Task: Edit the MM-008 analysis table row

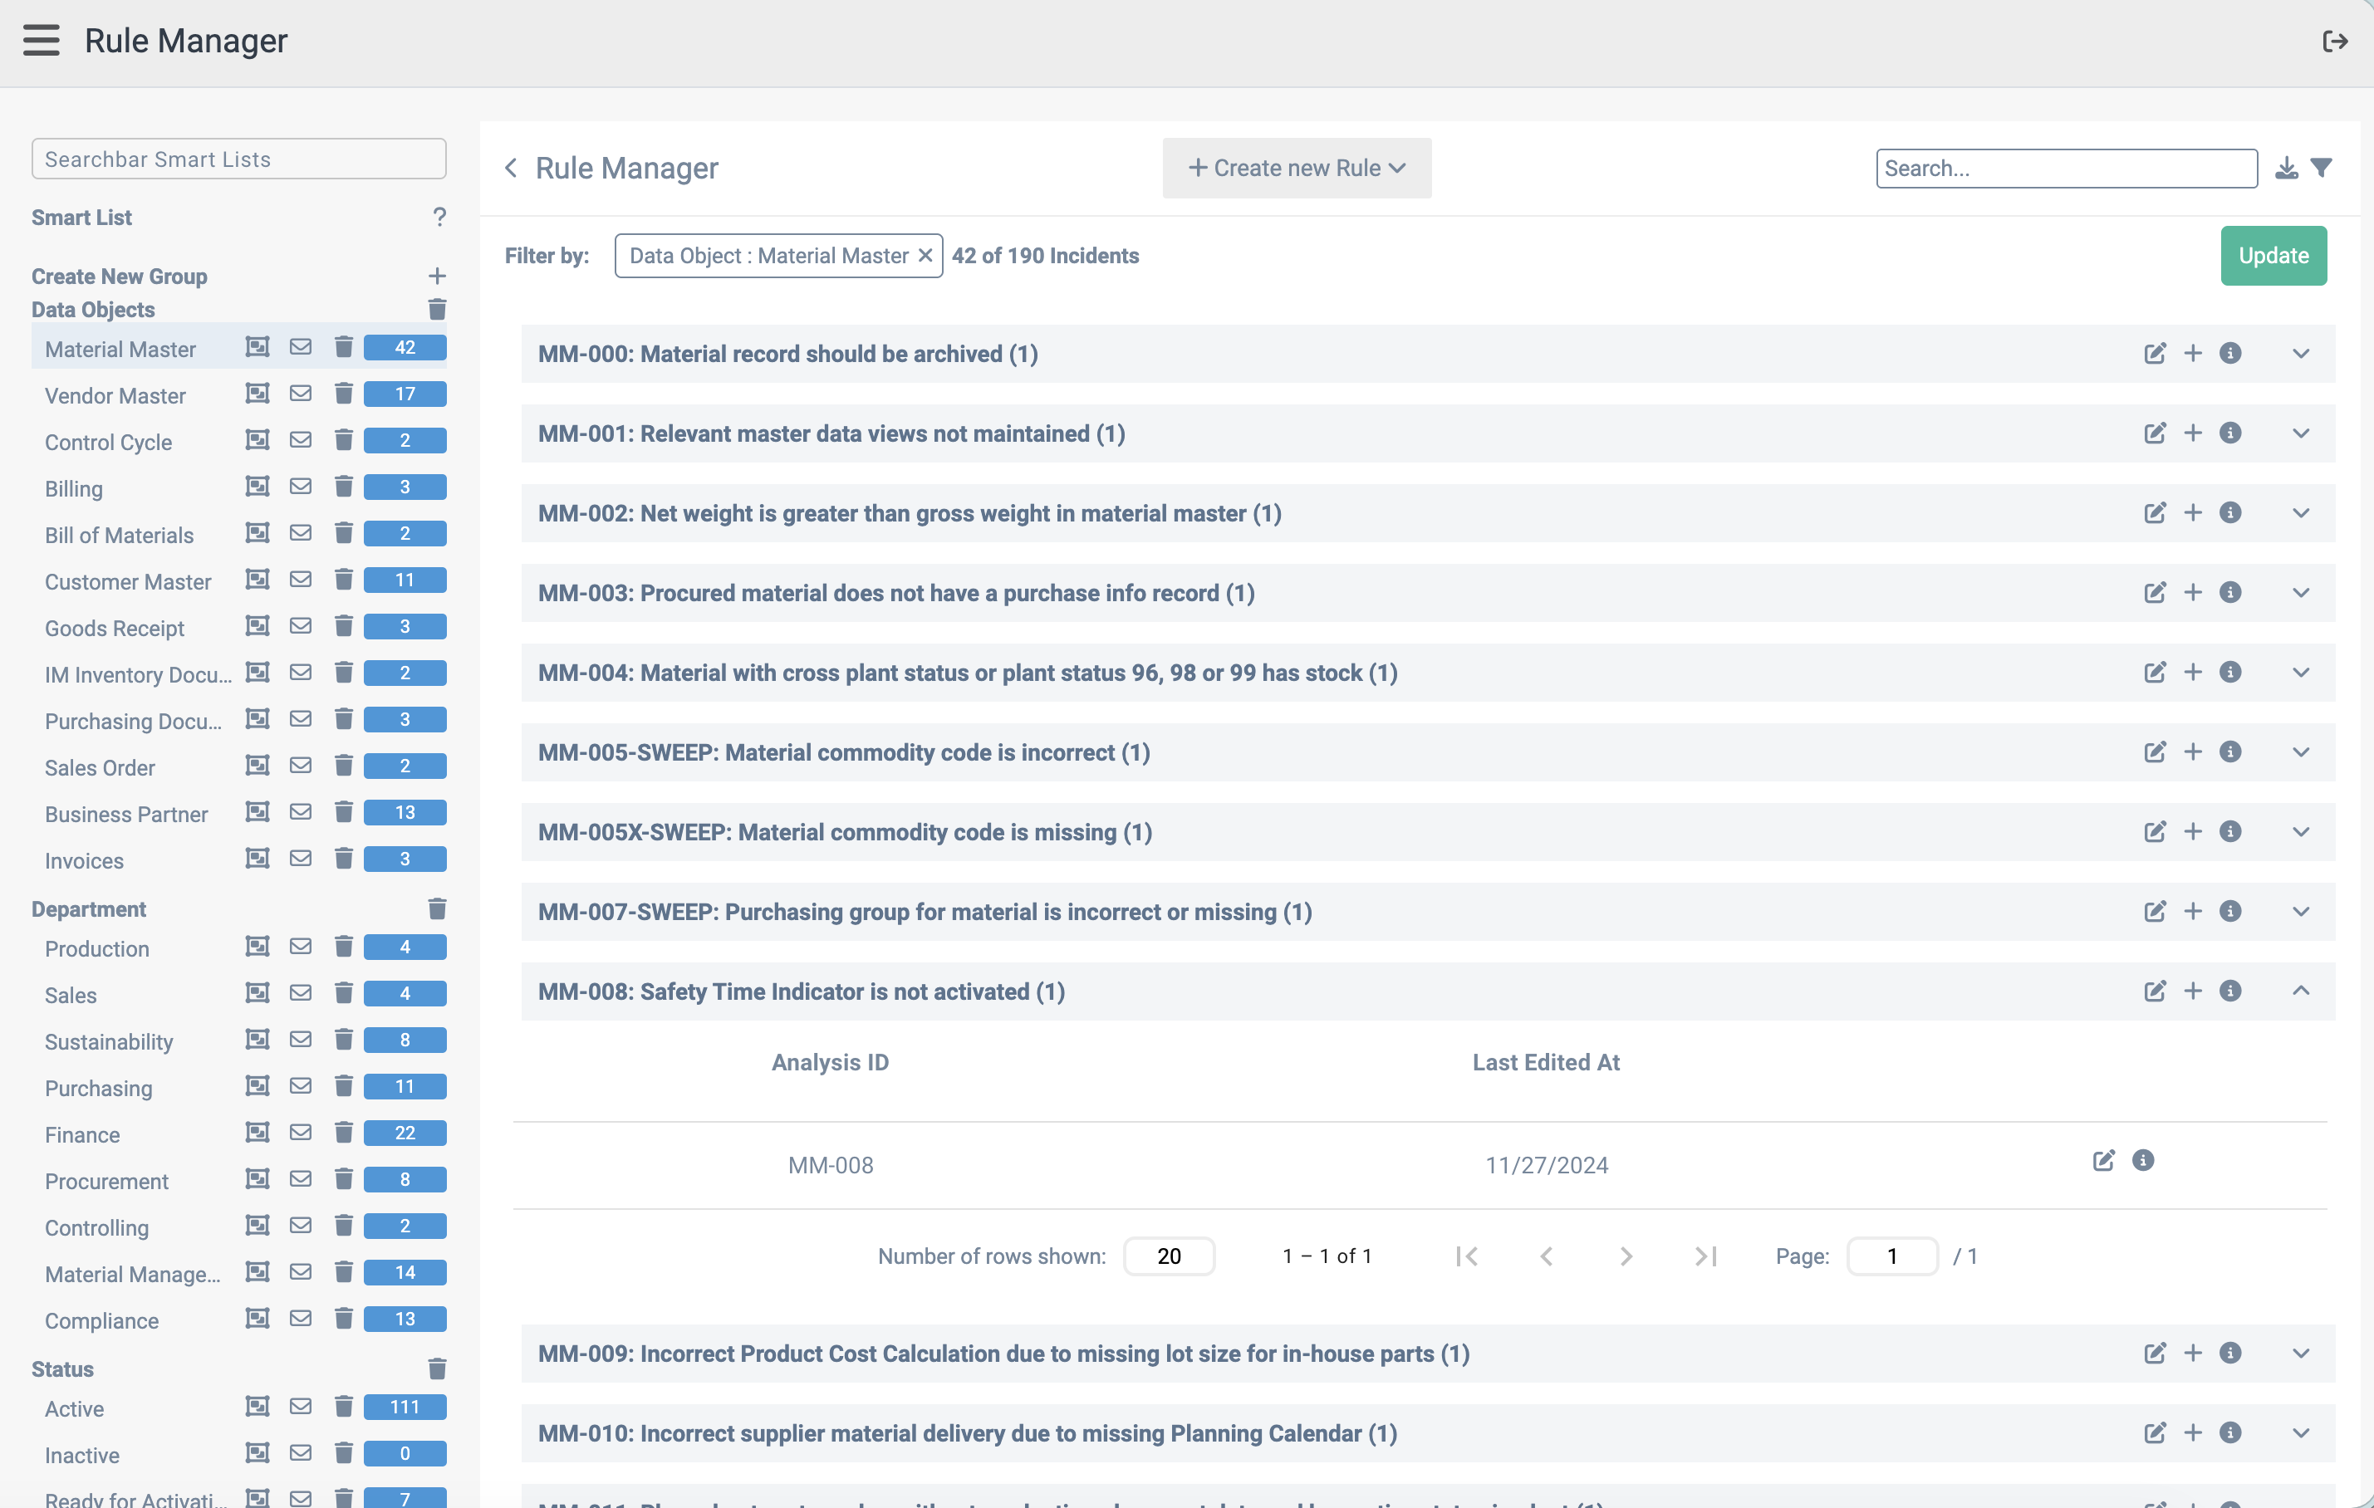Action: click(2103, 1161)
